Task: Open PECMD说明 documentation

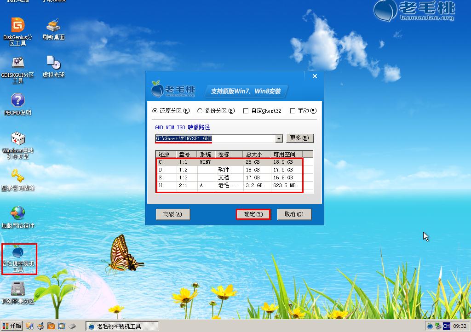Action: 17,102
